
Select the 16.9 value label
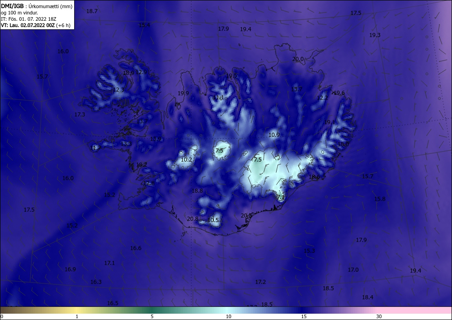(71, 269)
